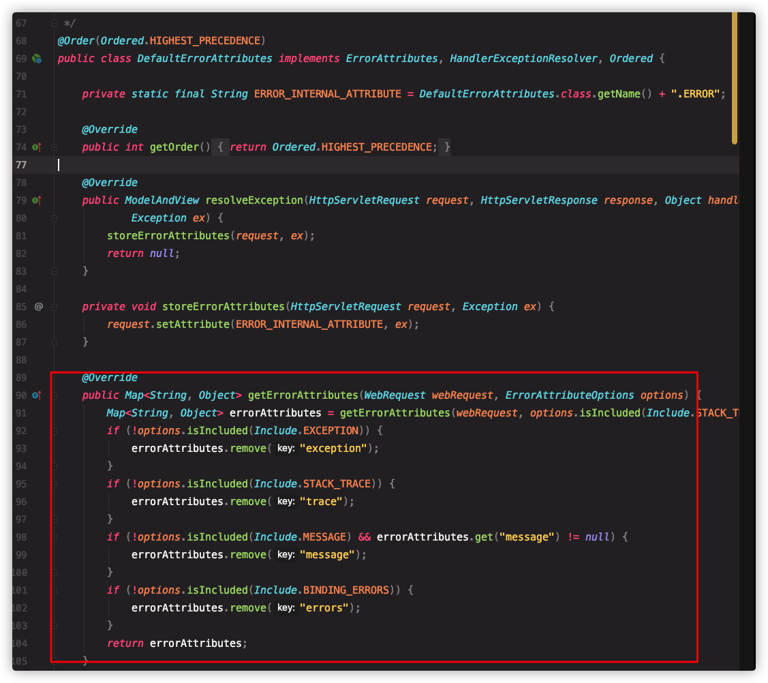The width and height of the screenshot is (768, 683).
Task: Click the Spring bean gutter icon on line 69
Action: point(37,59)
